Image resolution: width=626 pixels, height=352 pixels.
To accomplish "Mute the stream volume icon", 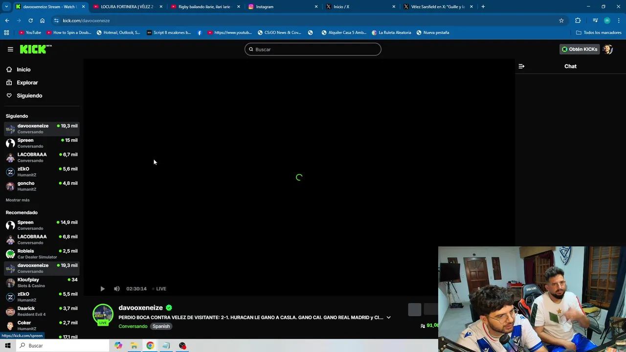I will [x=116, y=289].
